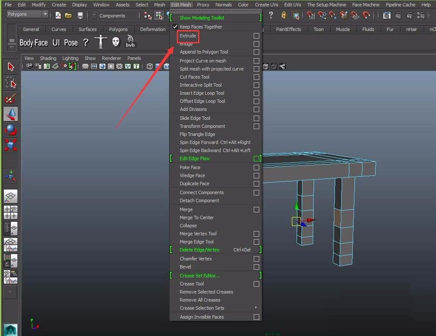This screenshot has width=436, height=336.
Task: Open Insert Edge Loop Tool options box
Action: 256,93
